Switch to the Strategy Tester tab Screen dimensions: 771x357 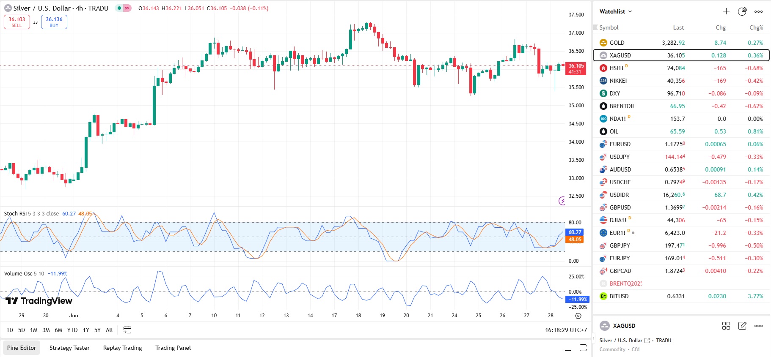click(x=69, y=348)
